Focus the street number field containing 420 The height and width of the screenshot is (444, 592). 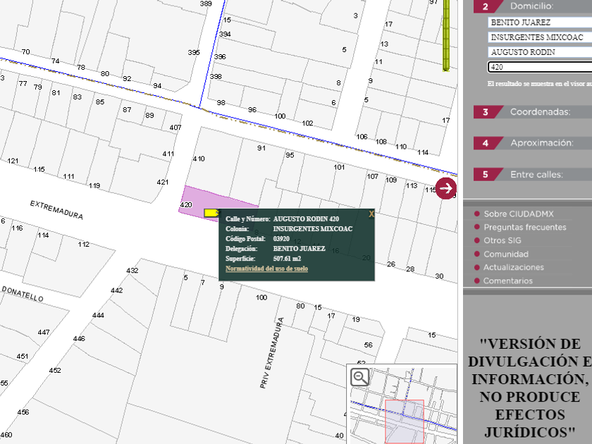coord(539,67)
